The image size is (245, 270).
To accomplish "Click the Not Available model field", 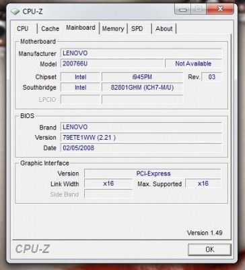I will pyautogui.click(x=193, y=63).
